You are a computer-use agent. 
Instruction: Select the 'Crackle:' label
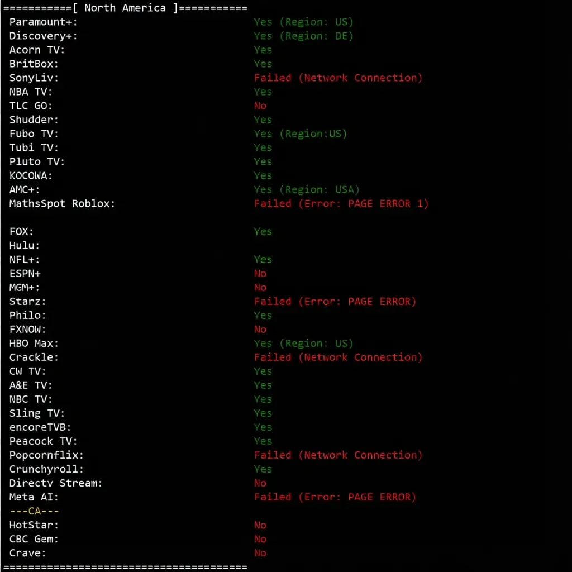[34, 357]
